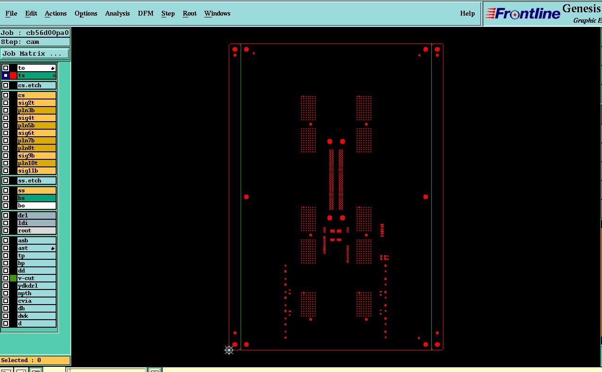This screenshot has height=372, width=602.
Task: Select the sig9b layer name
Action: pos(37,156)
